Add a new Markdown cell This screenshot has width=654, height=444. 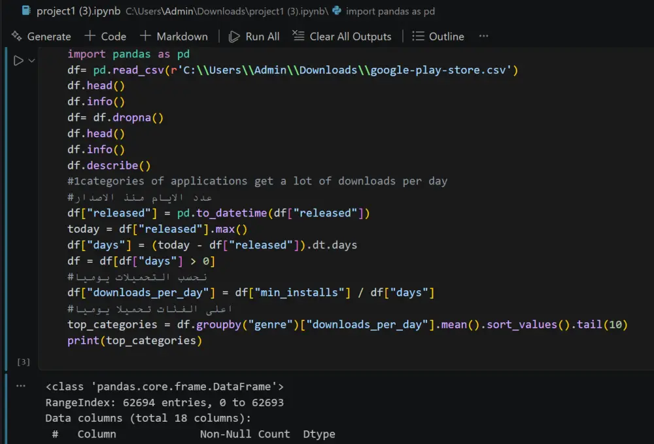pos(173,37)
